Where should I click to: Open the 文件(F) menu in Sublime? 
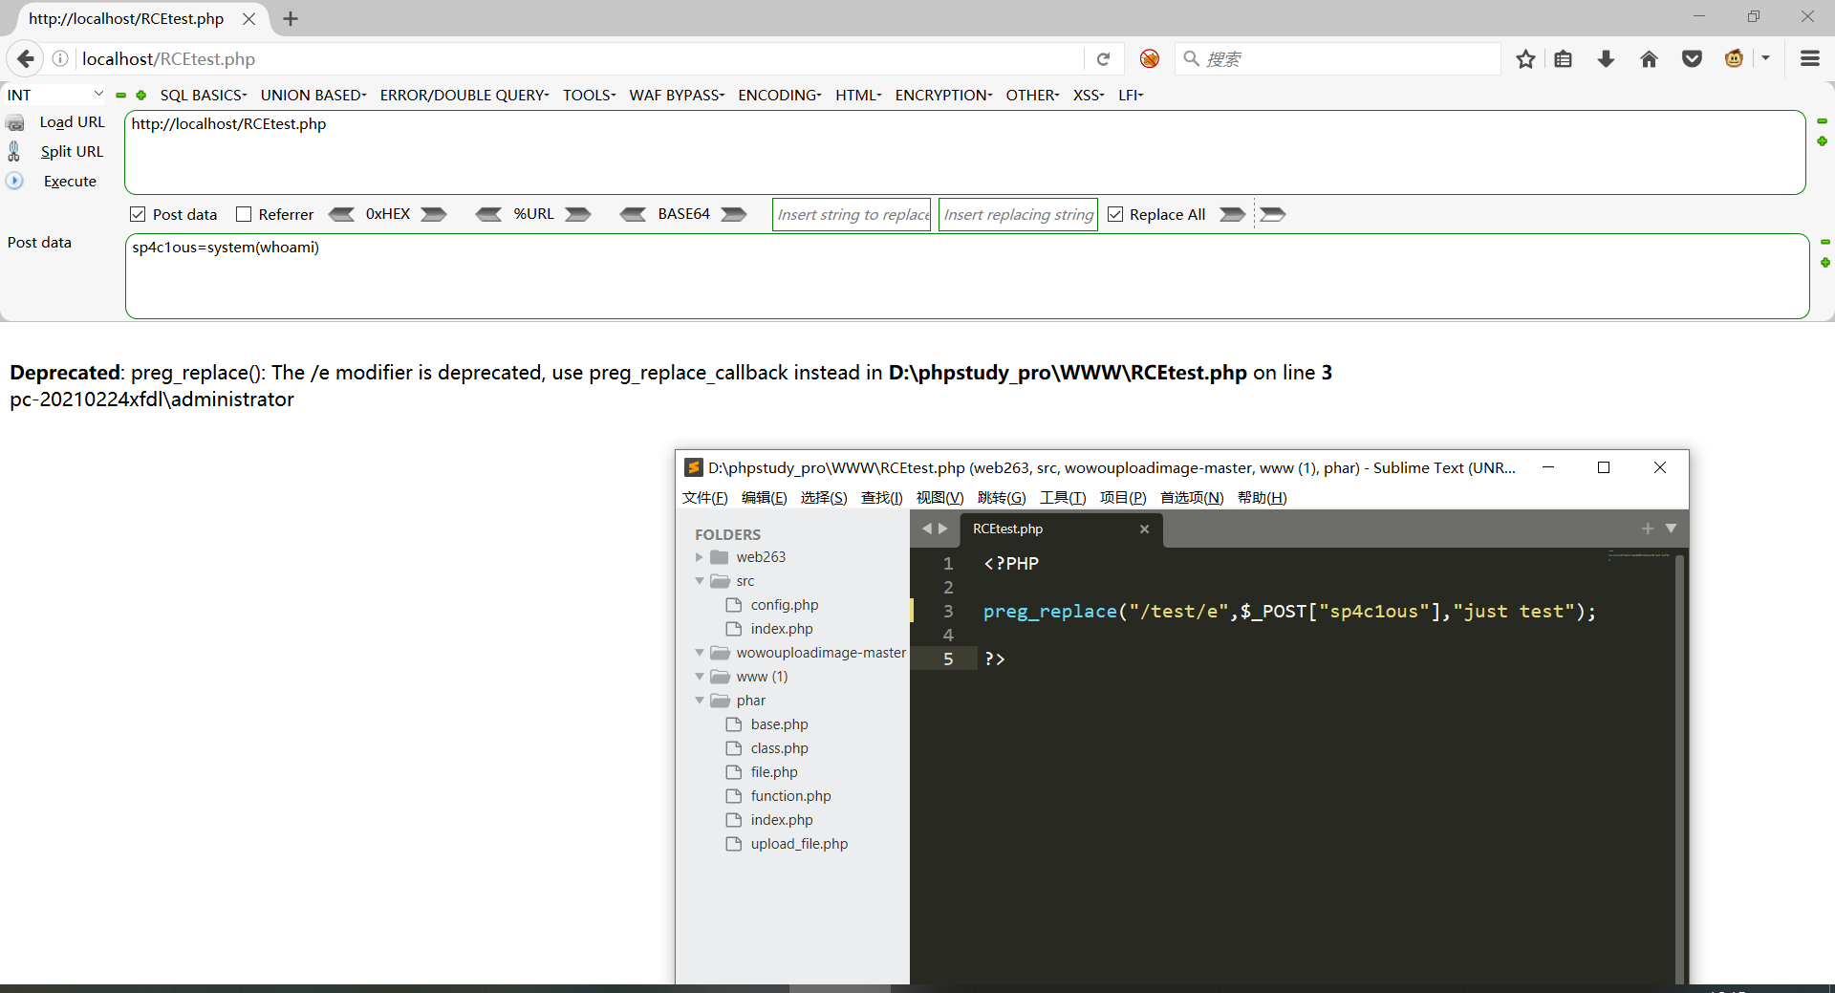705,497
